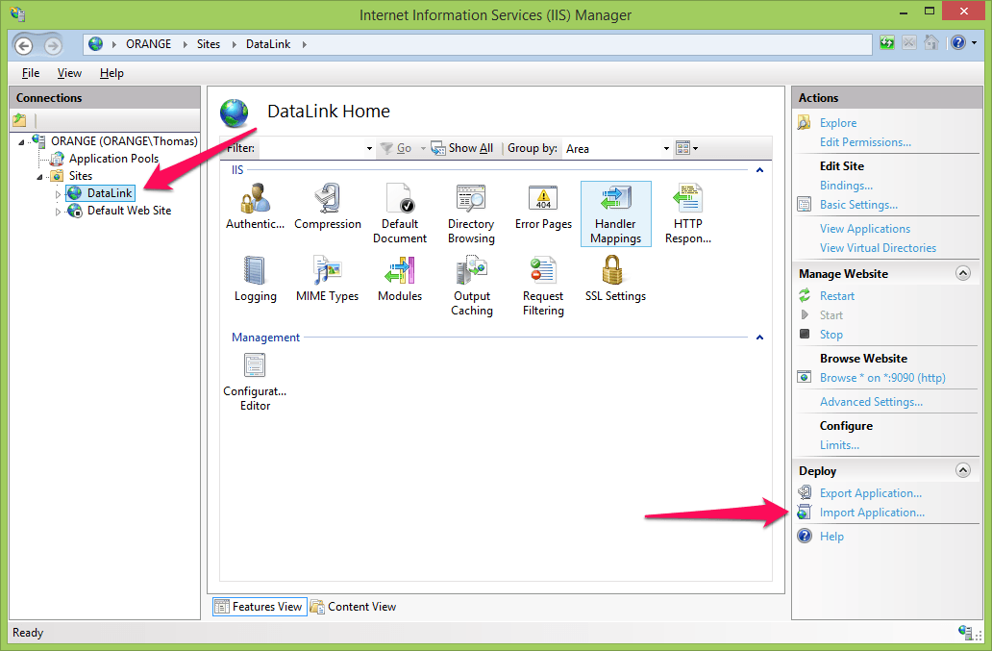Click the Bindings link
The width and height of the screenshot is (992, 651).
click(x=846, y=186)
